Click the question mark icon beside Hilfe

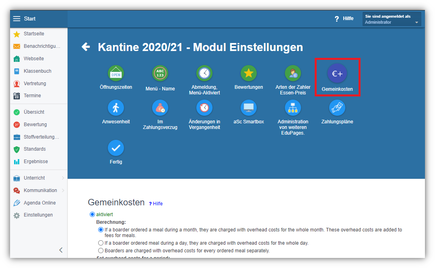click(x=337, y=19)
